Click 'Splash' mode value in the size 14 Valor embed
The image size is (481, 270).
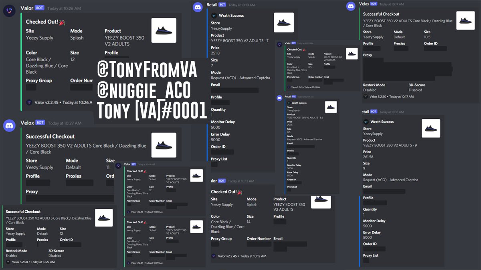(x=252, y=204)
